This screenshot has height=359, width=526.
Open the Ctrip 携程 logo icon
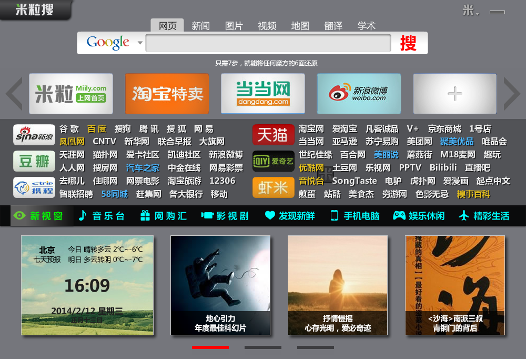[34, 187]
